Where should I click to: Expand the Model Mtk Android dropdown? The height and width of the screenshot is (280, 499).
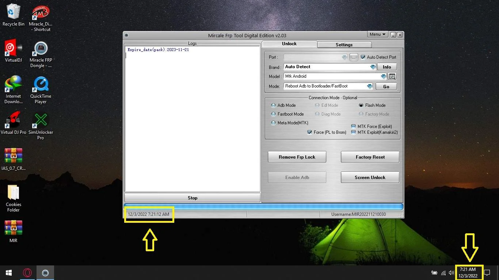pyautogui.click(x=383, y=77)
